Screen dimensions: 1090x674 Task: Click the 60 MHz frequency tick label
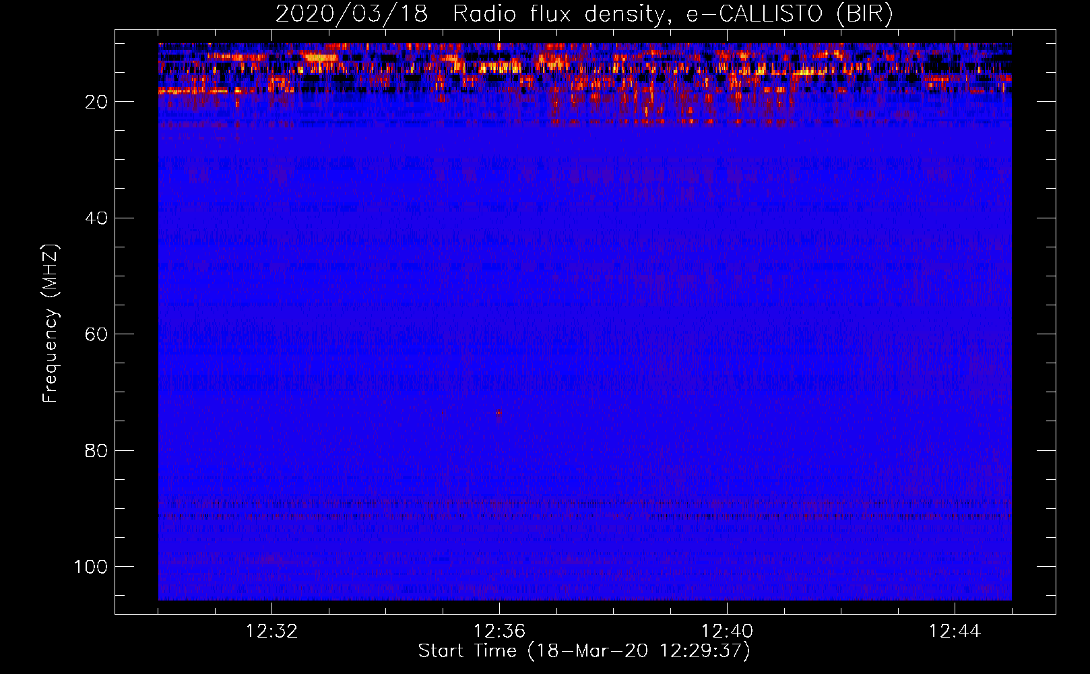pyautogui.click(x=96, y=334)
